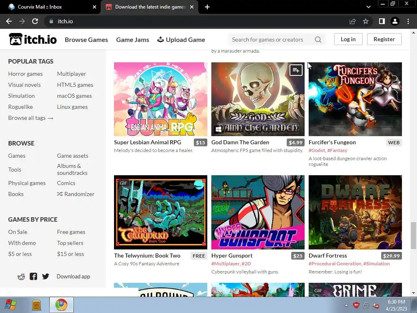The height and width of the screenshot is (313, 417).
Task: Click the network tray icon
Action: coord(366,305)
